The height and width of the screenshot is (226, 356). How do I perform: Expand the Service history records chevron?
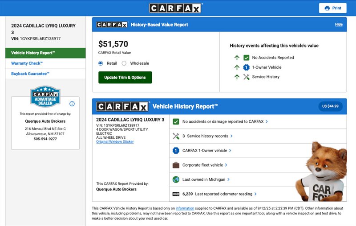tap(231, 136)
